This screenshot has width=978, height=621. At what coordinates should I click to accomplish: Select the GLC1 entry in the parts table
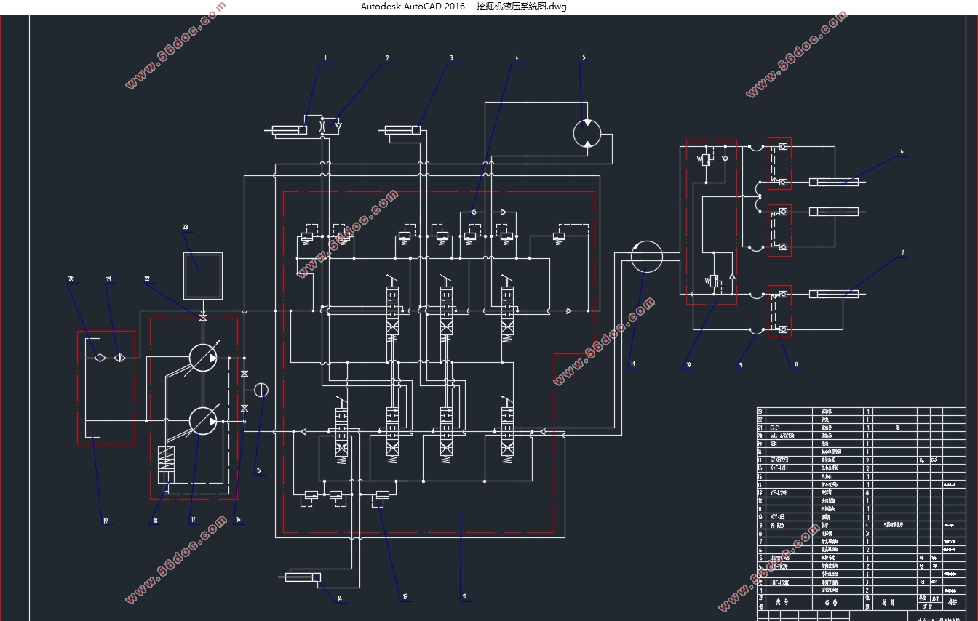pos(776,428)
